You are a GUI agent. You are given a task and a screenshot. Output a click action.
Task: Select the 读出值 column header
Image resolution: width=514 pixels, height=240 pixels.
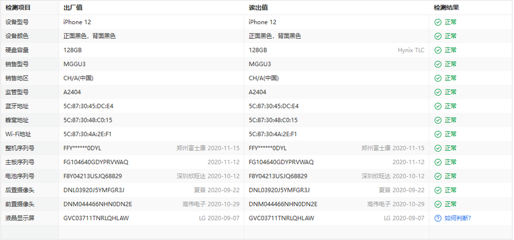tap(258, 8)
